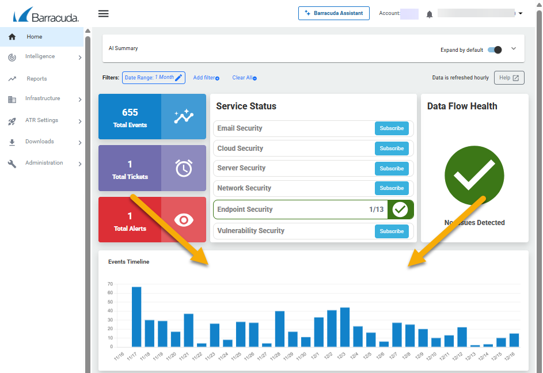Click the hamburger menu icon
Viewport: 543px width, 373px height.
coord(104,14)
